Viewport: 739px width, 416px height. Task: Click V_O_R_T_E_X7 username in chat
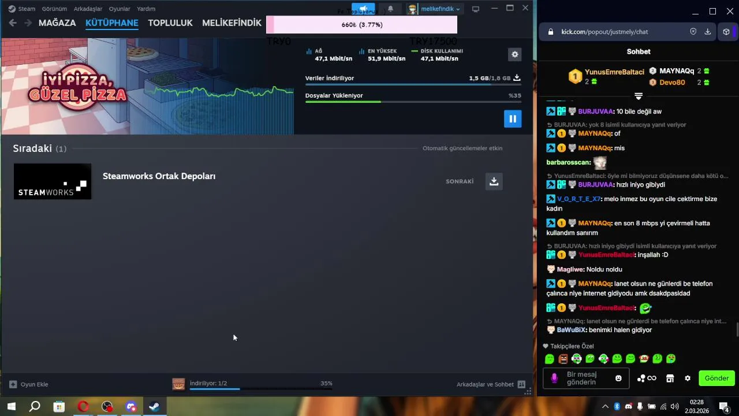578,199
